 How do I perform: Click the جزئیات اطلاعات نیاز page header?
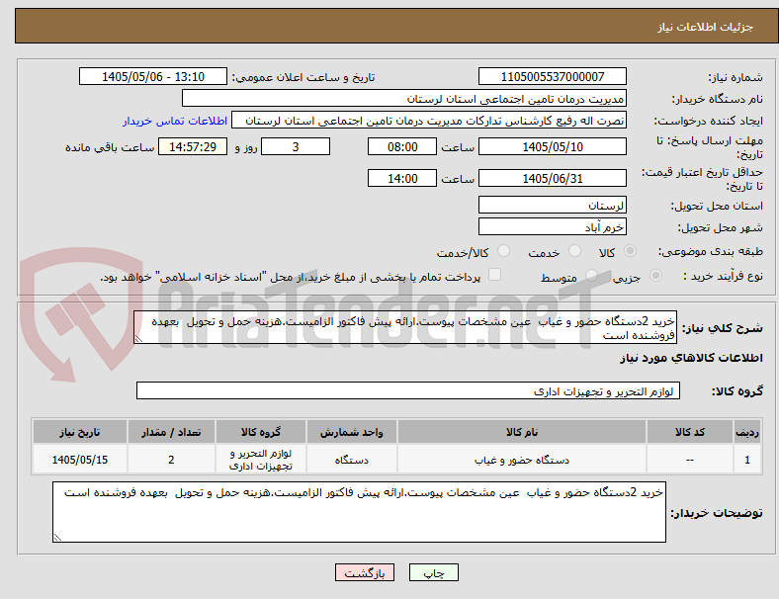[706, 27]
